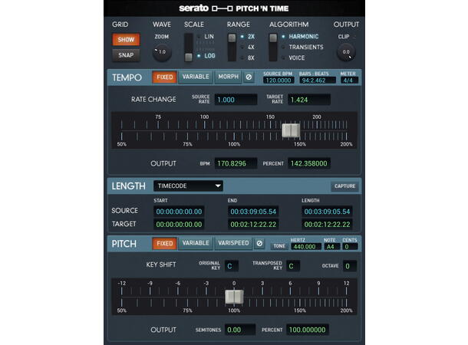Click the NOTE field A4
This screenshot has height=345, width=468.
click(331, 247)
